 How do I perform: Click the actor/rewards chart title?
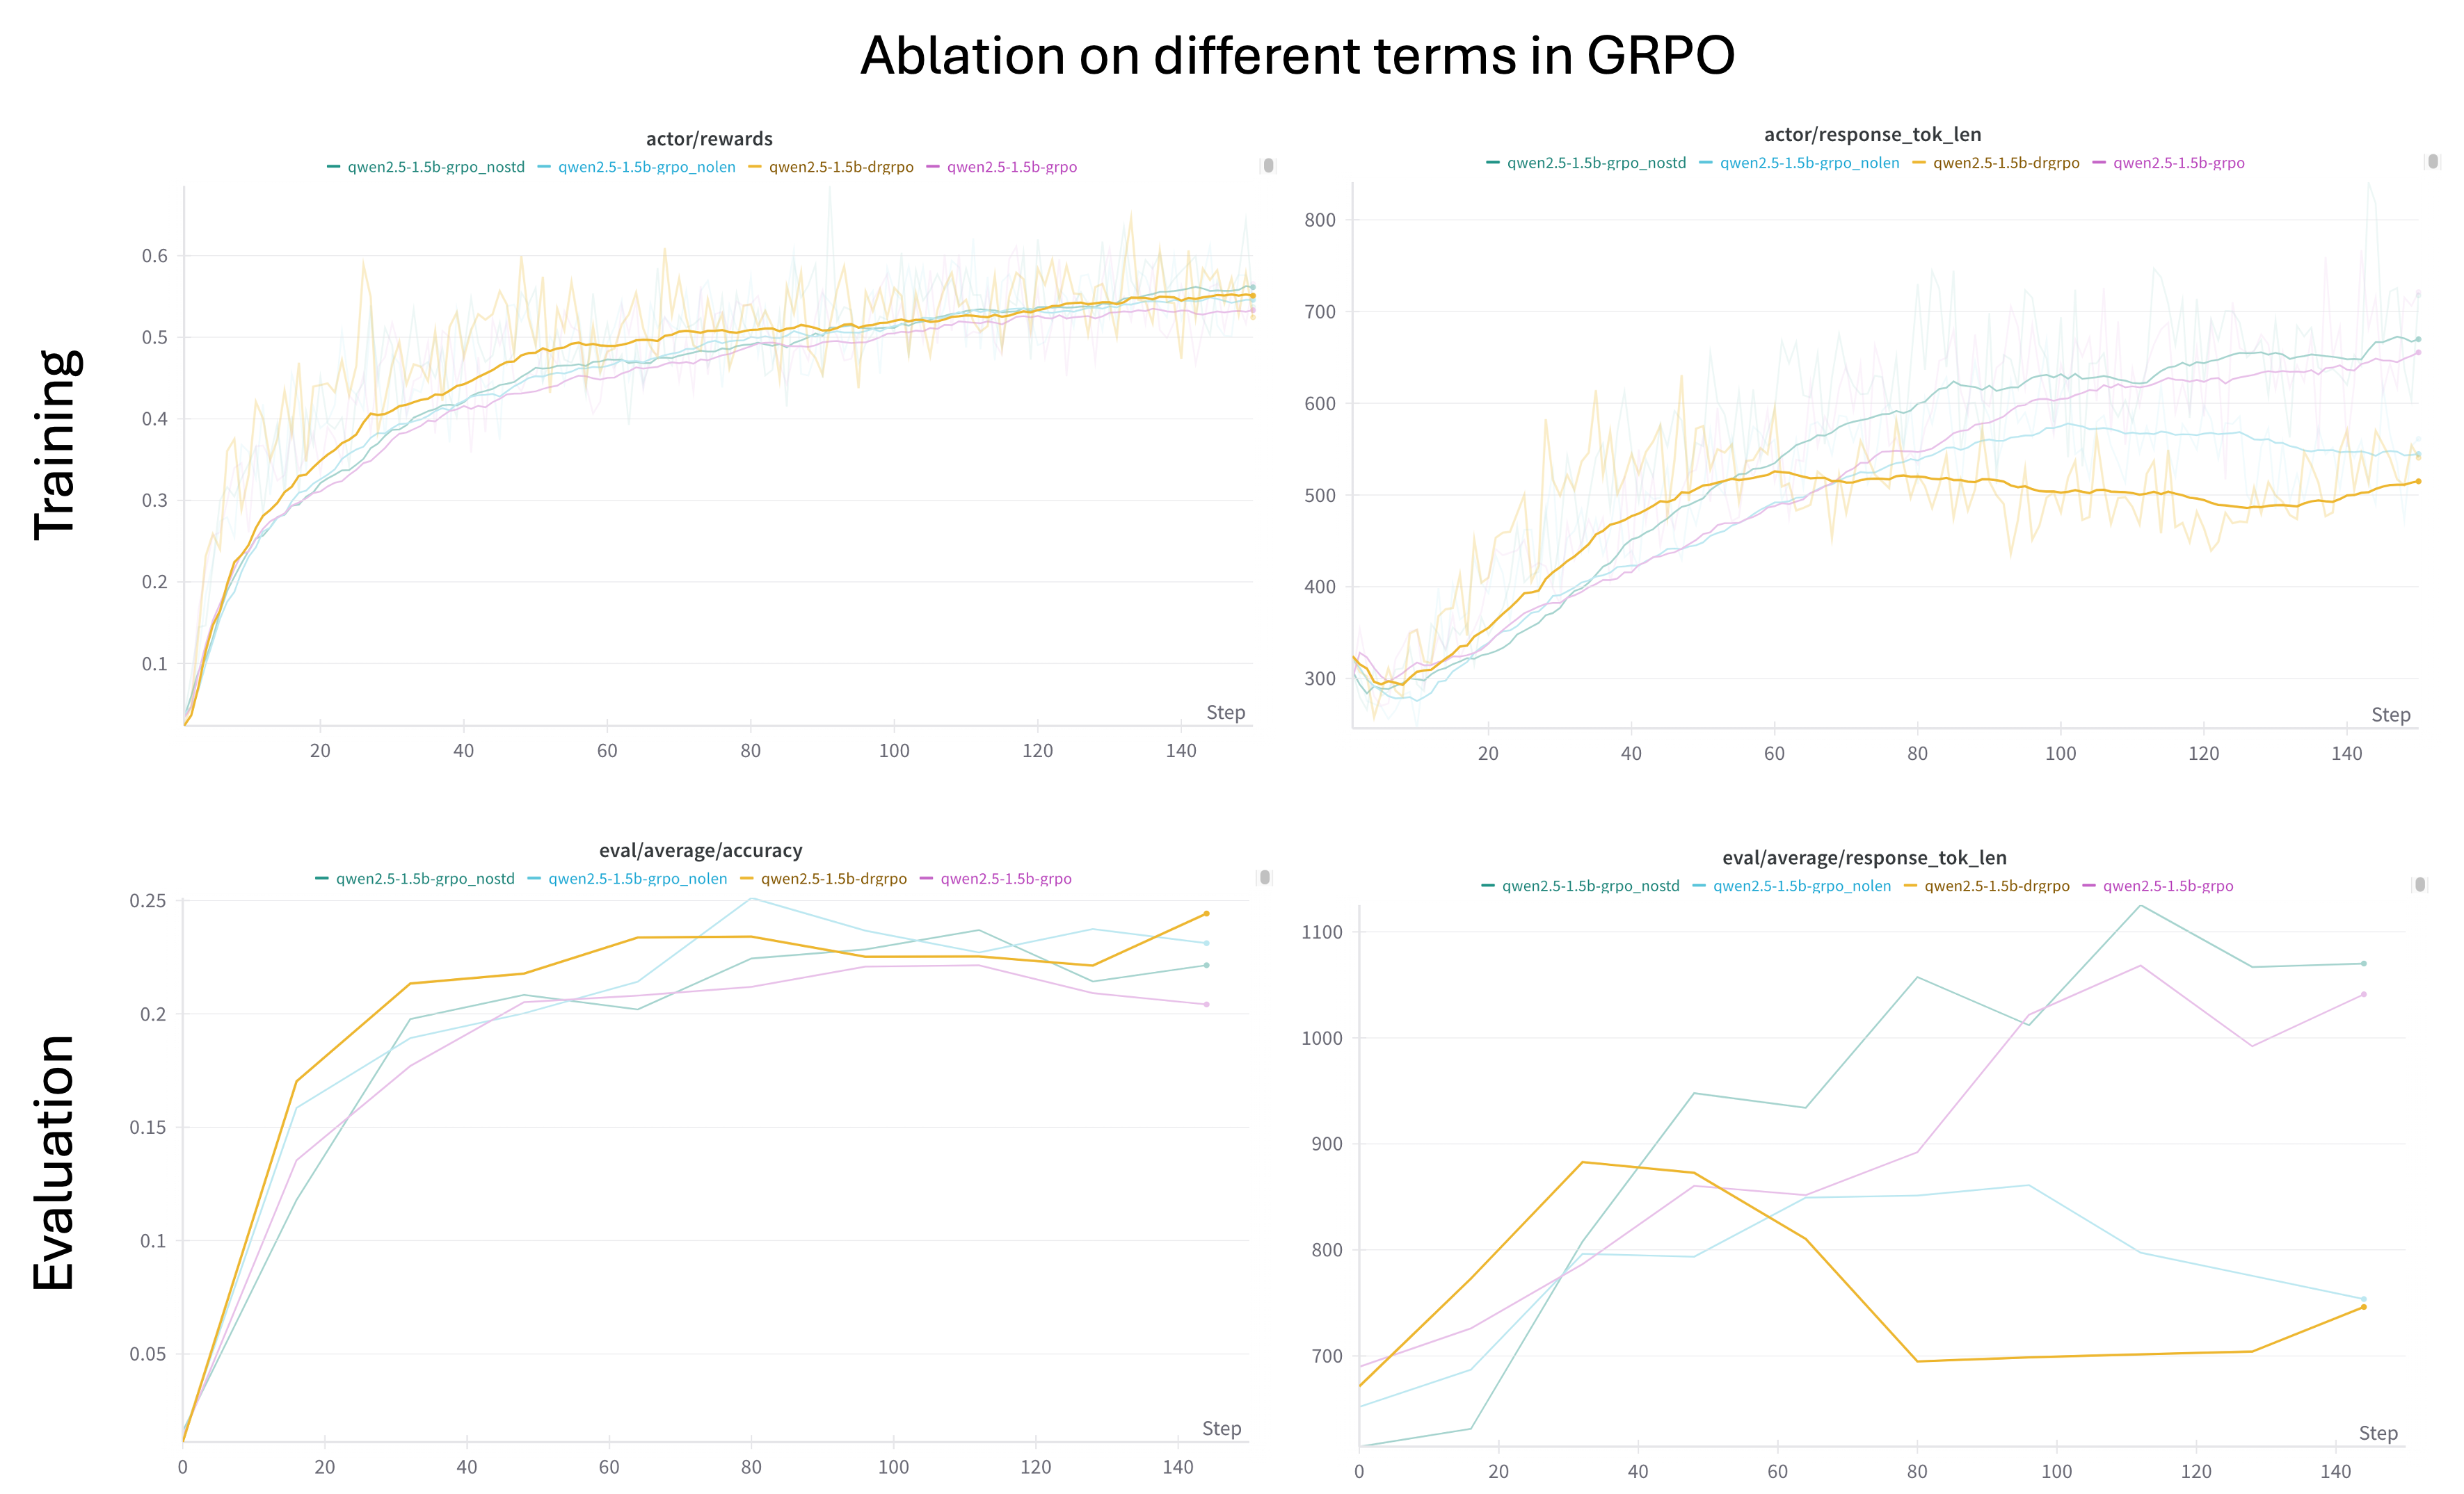tap(709, 139)
